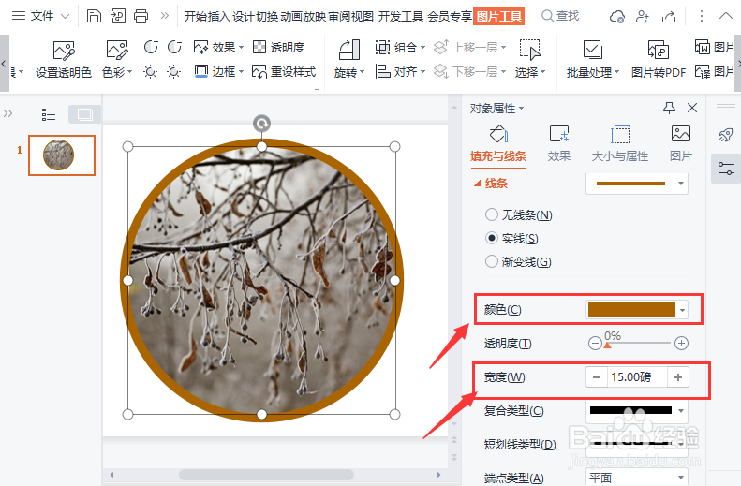Open the 效果 dropdown in ribbon
The width and height of the screenshot is (741, 486).
coord(218,47)
